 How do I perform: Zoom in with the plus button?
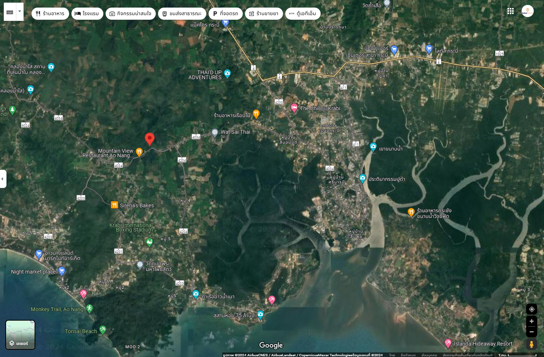pos(531,321)
